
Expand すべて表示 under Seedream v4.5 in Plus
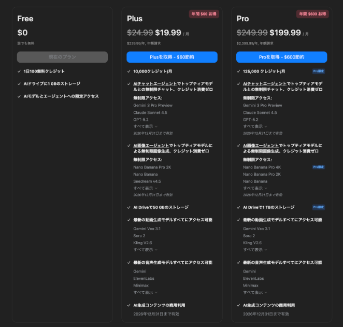pos(146,188)
